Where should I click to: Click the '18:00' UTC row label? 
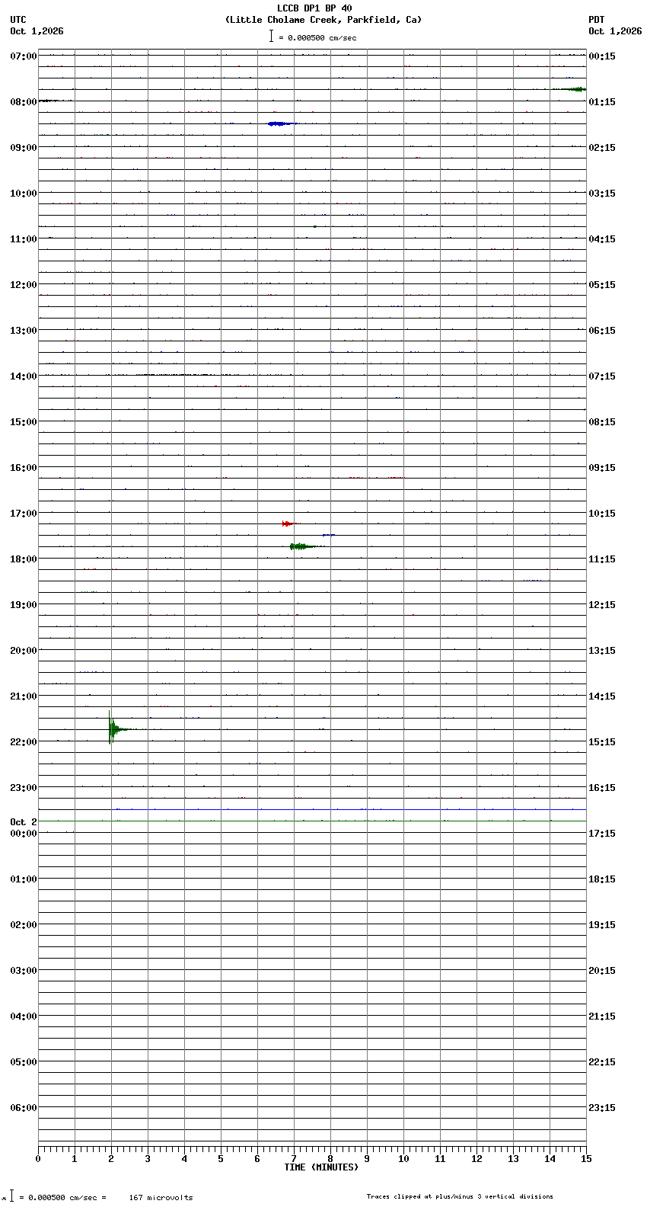24,559
